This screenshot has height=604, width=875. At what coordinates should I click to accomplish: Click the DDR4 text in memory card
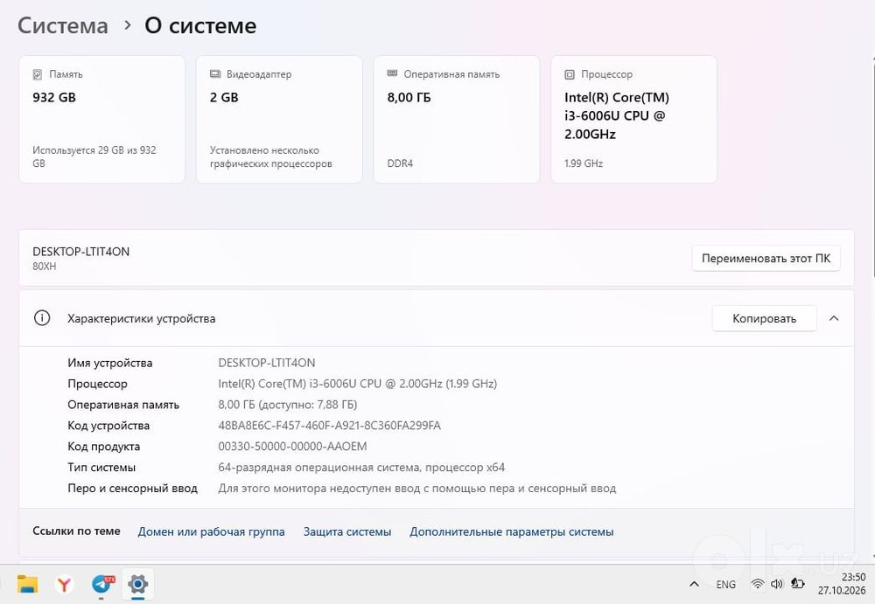[x=400, y=163]
